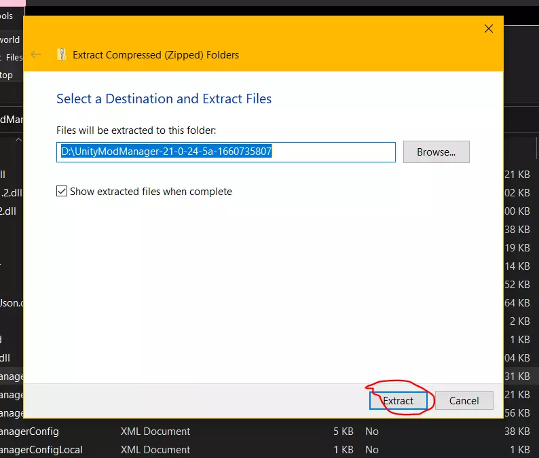Screen dimensions: 539x458
Task: Click the XML Document type of ManagerConfigLocal
Action: (x=155, y=450)
